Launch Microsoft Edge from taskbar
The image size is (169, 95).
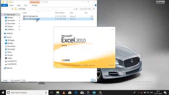(76, 93)
